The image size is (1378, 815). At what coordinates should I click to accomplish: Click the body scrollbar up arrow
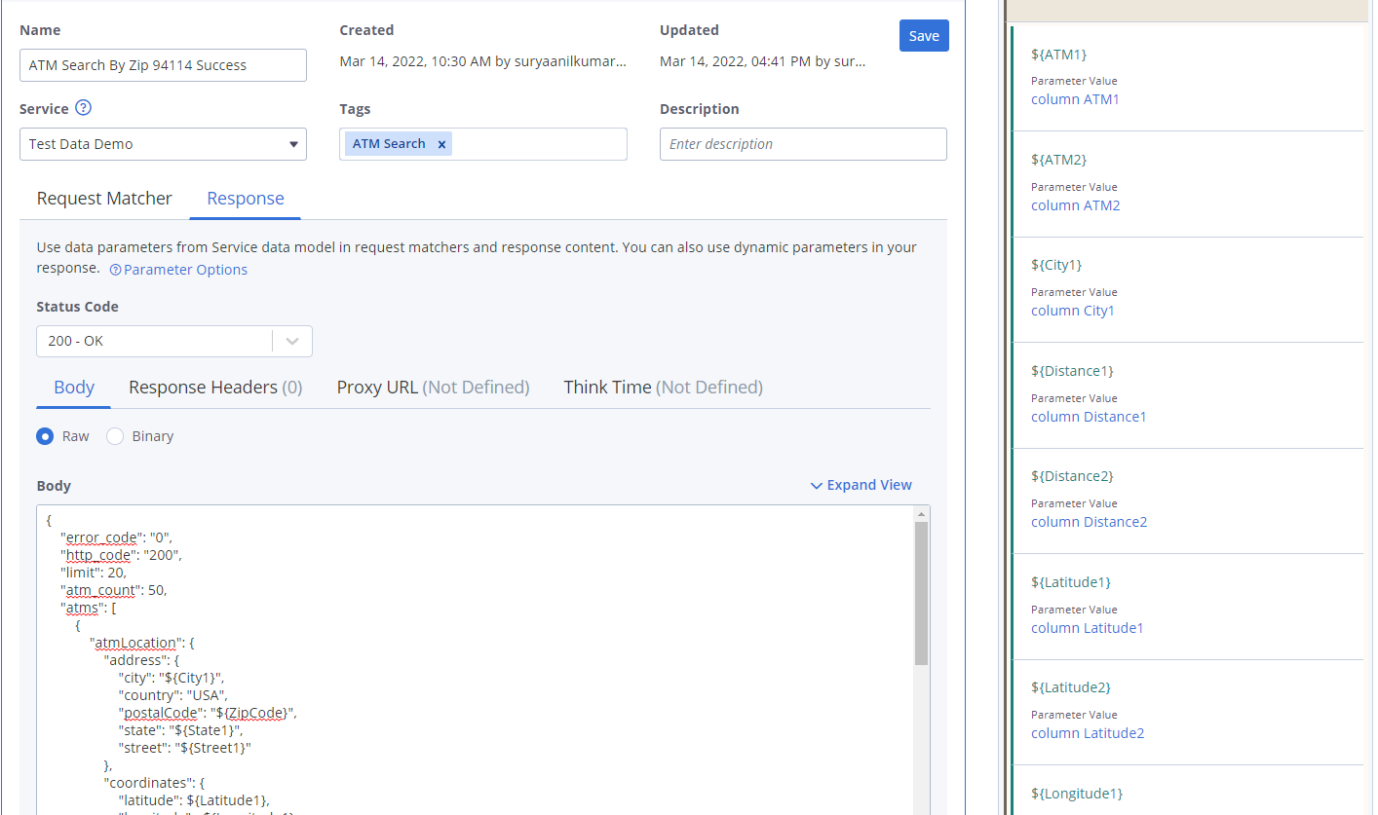(x=921, y=514)
